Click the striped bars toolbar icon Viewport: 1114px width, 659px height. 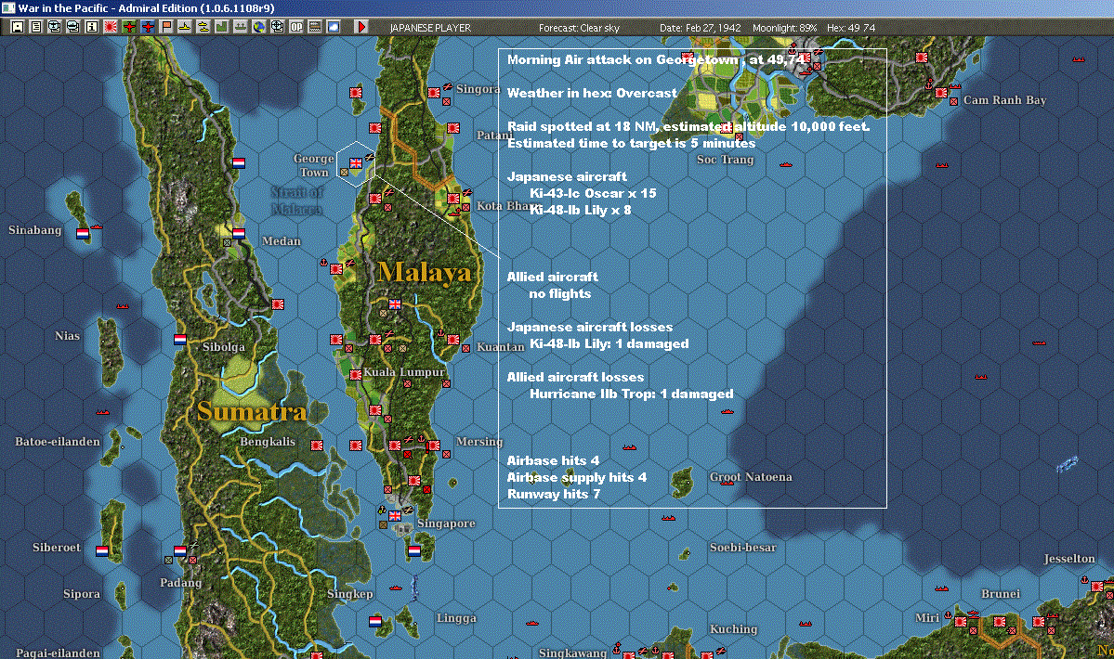pyautogui.click(x=314, y=27)
